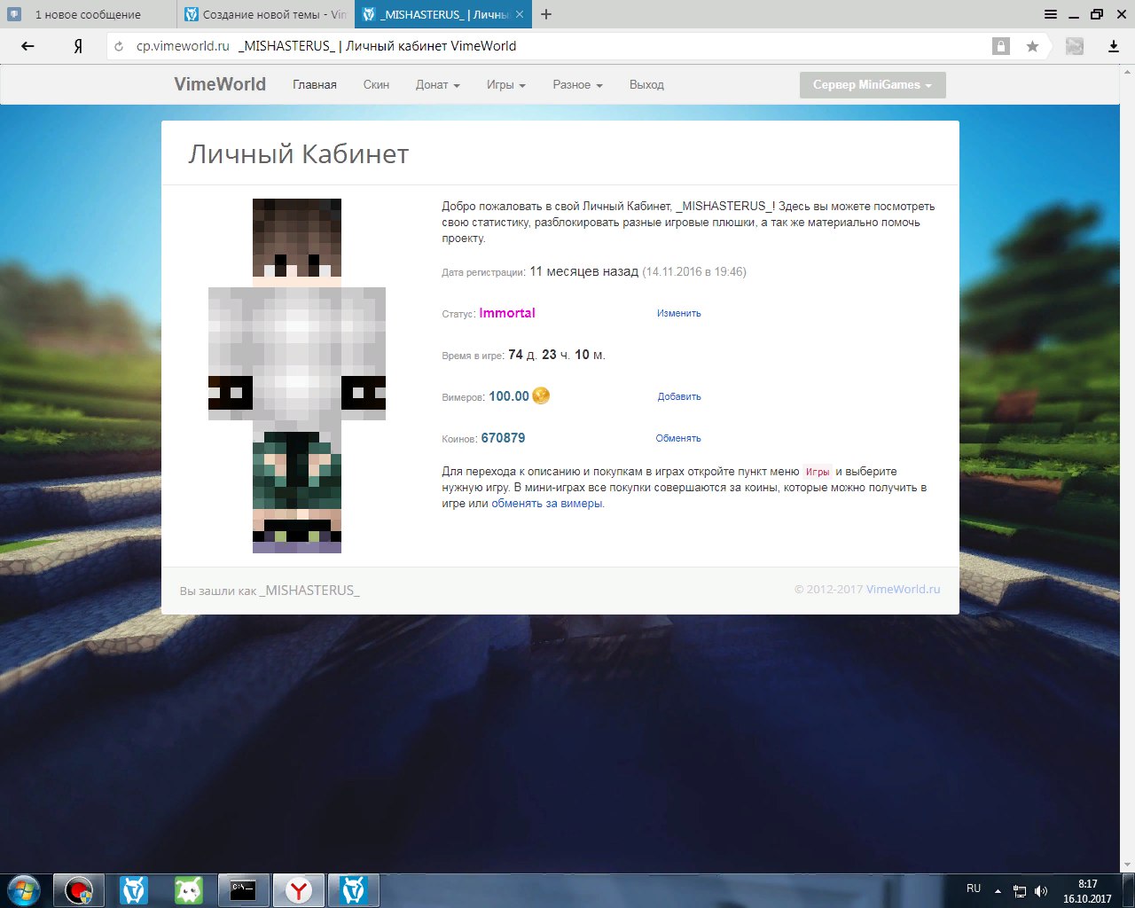Open the first VimeWorld launcher taskbar icon
The image size is (1135, 908).
(x=134, y=889)
